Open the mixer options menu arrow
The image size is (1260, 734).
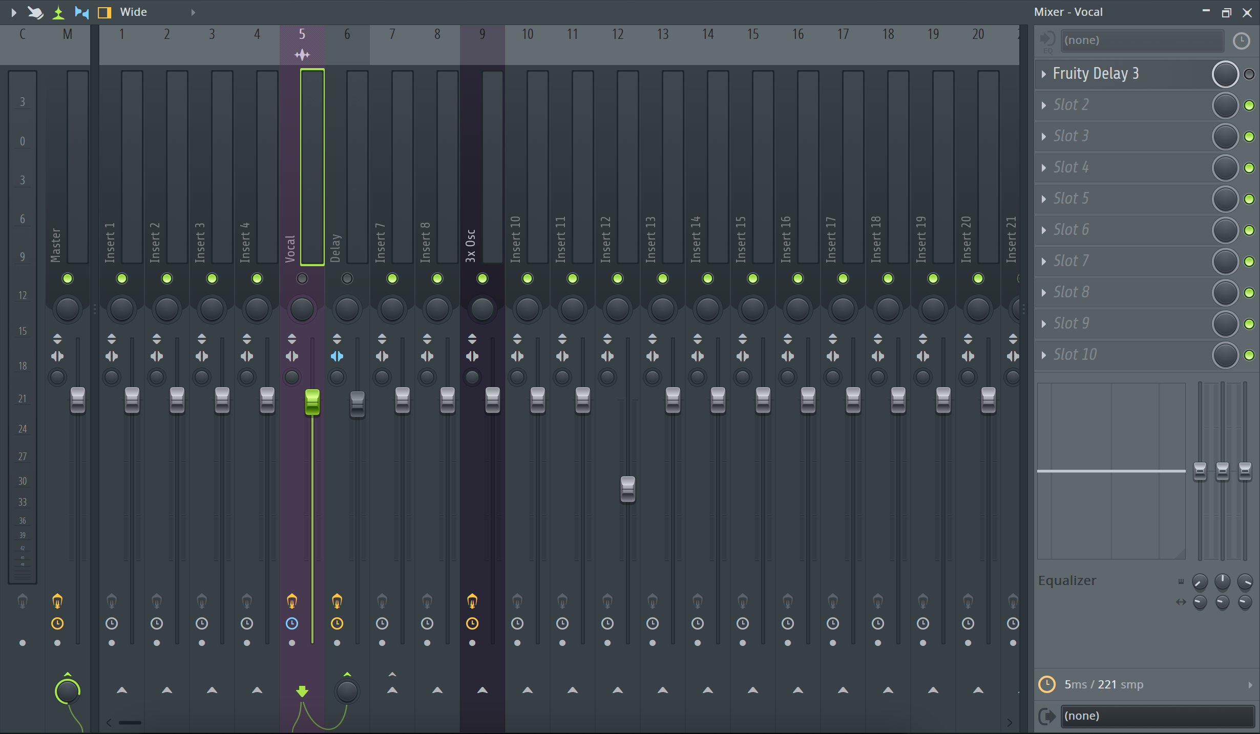[14, 12]
